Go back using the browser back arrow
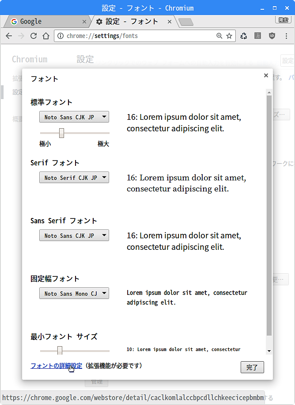The height and width of the screenshot is (405, 295). 9,36
